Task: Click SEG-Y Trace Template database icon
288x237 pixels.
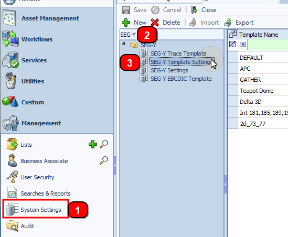Action: (x=144, y=53)
